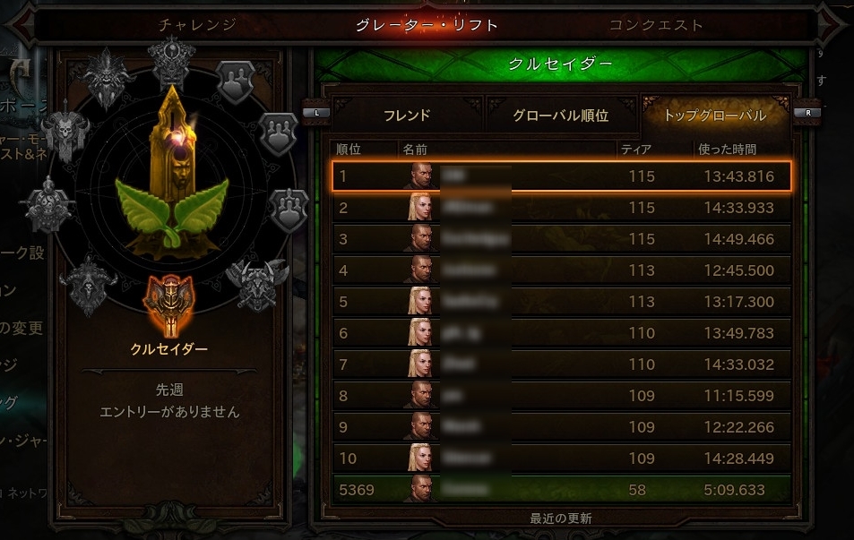Select the Demon Hunter horned hood emblem

tap(88, 284)
